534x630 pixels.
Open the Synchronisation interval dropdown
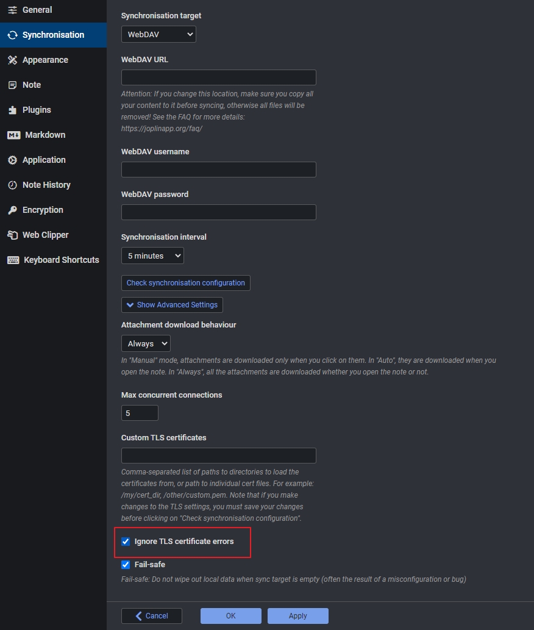(x=152, y=256)
